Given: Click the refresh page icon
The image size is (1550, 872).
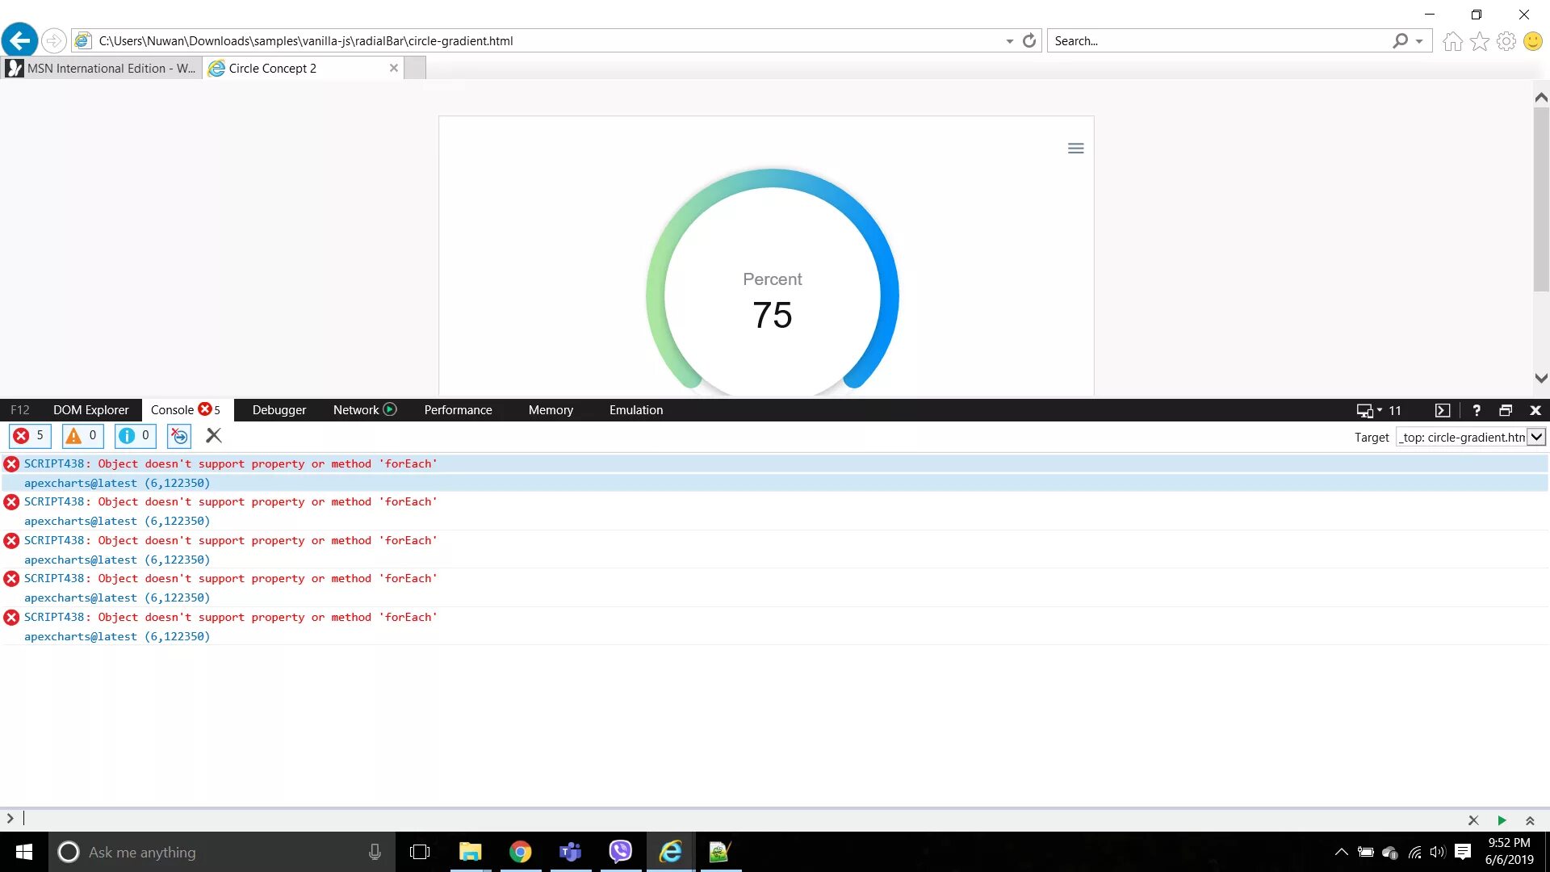Looking at the screenshot, I should coord(1028,41).
